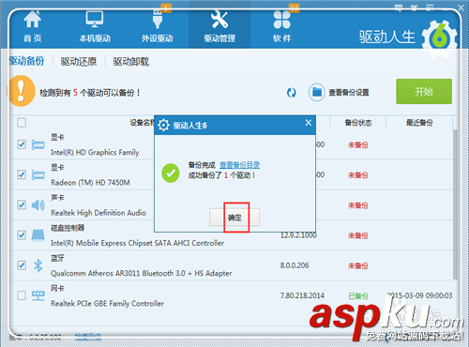Click the gear icon in dialog title
This screenshot has height=347, width=469.
click(x=163, y=126)
